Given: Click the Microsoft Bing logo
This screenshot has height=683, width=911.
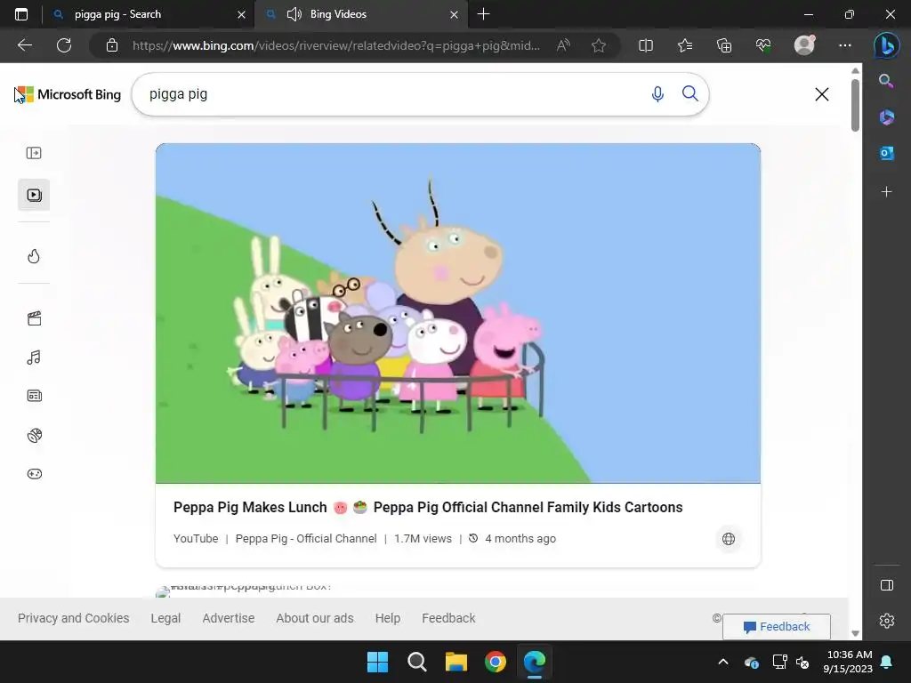Looking at the screenshot, I should pos(68,94).
